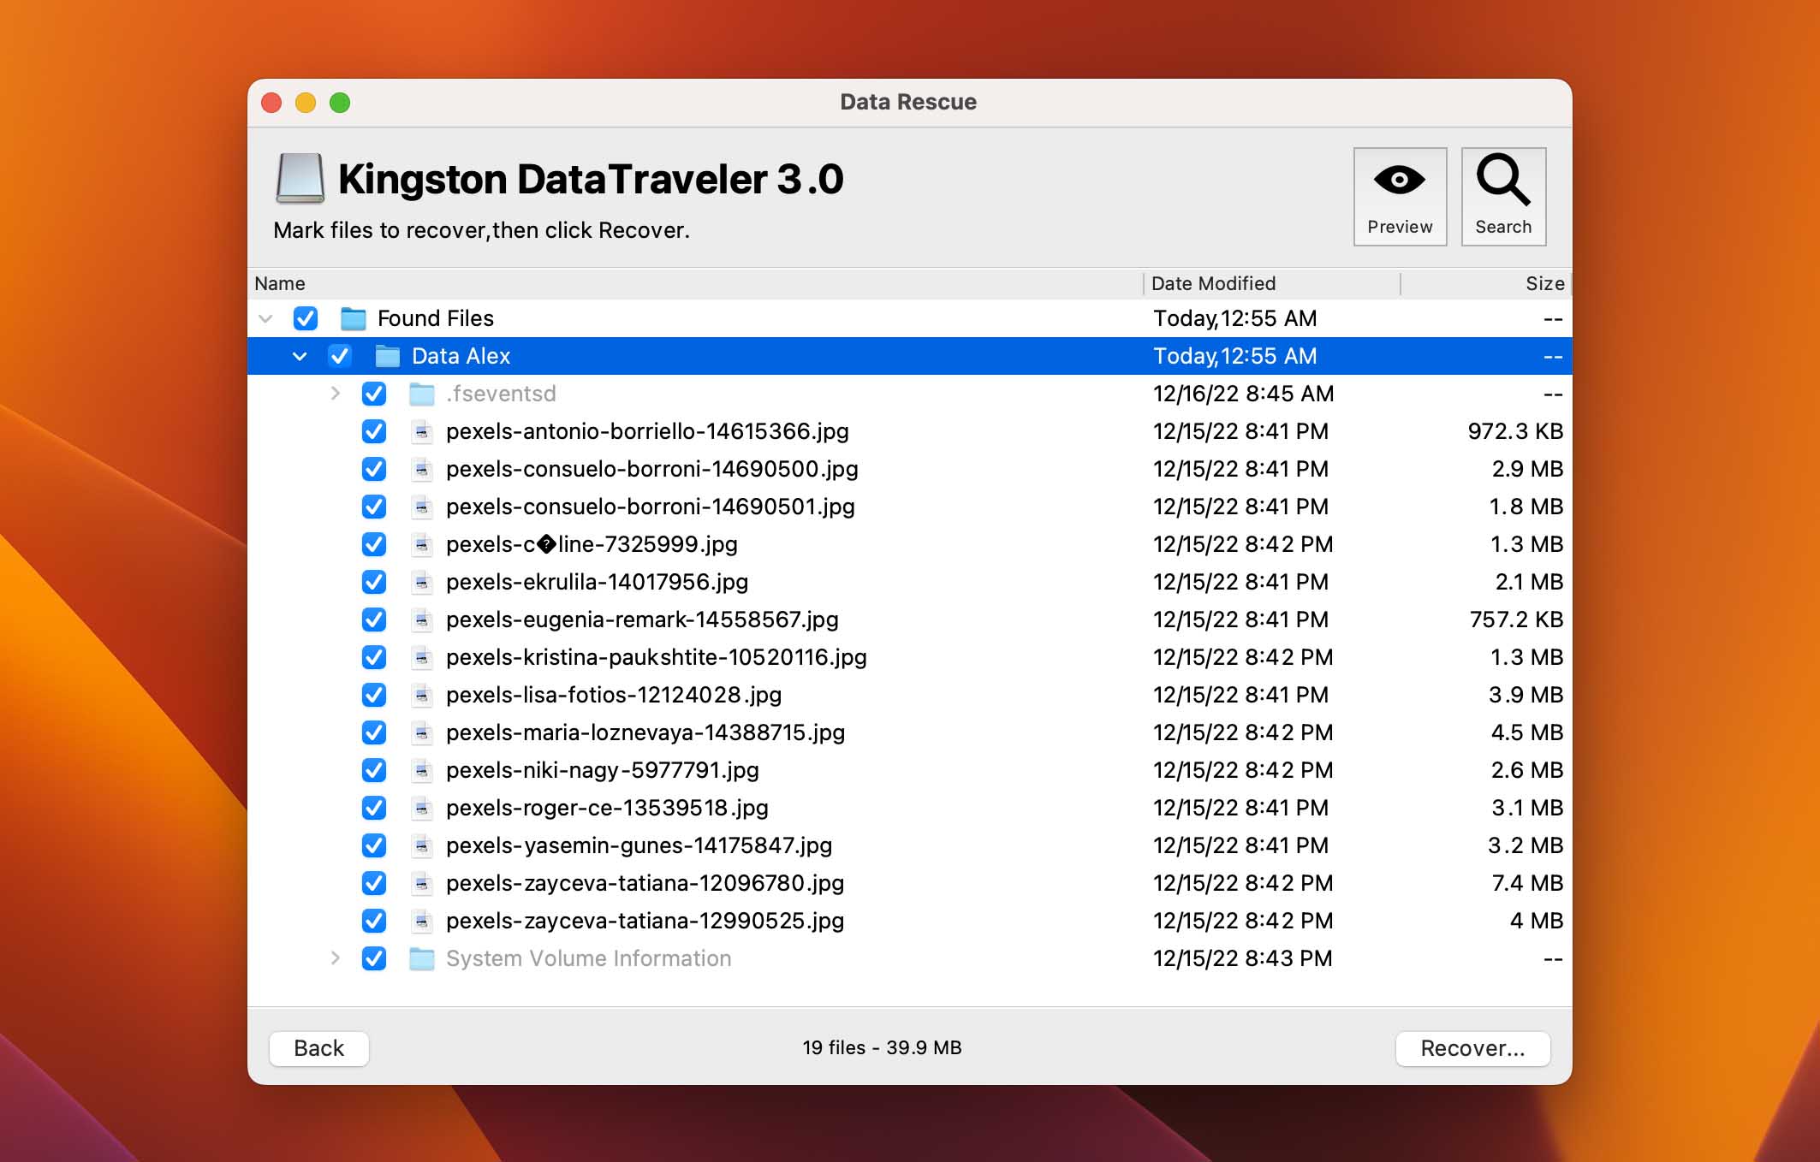1820x1162 pixels.
Task: Uncheck pexels-ekrulila-14017956.jpg checkbox
Action: tap(374, 583)
